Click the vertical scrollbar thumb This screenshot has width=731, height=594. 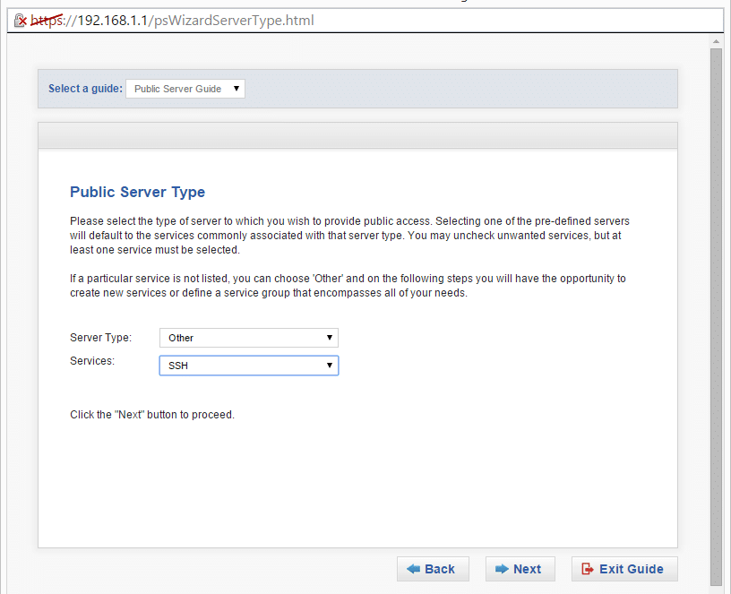716,317
